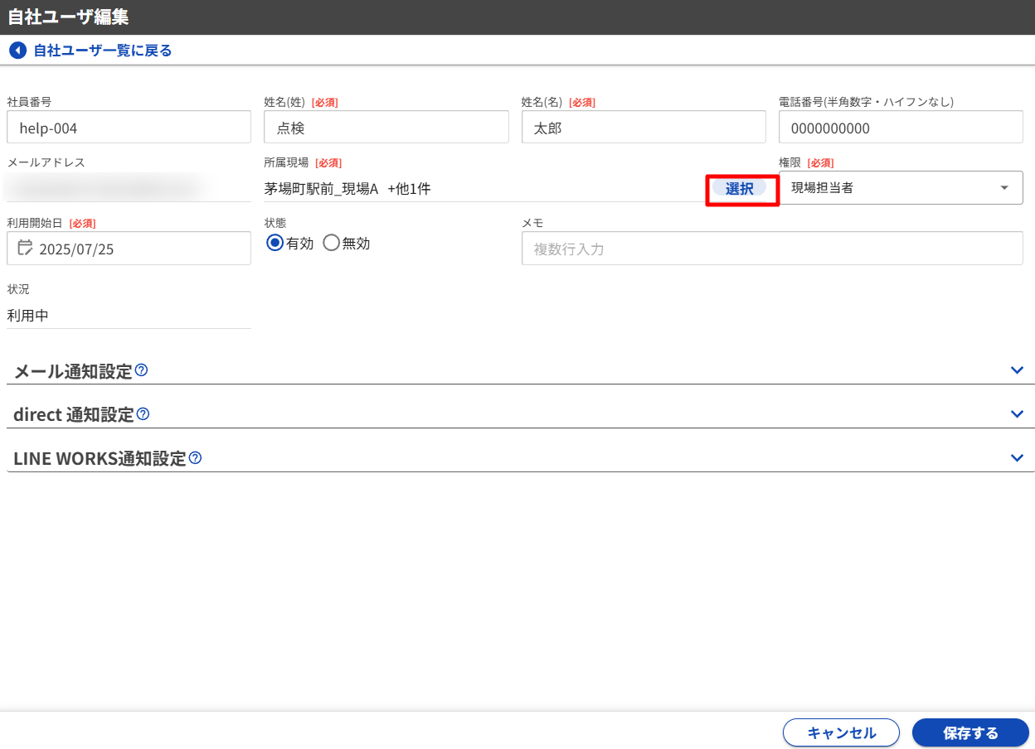Go back via 自社ユーザ一覧に戻る link

[102, 51]
